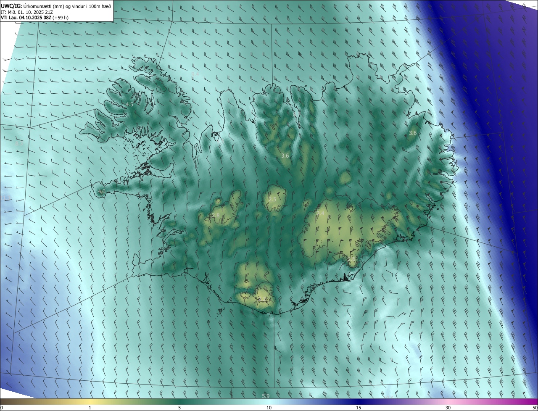This screenshot has height=411, width=538.
Task: Click the '5' tick on the colour scale
Action: point(179,408)
